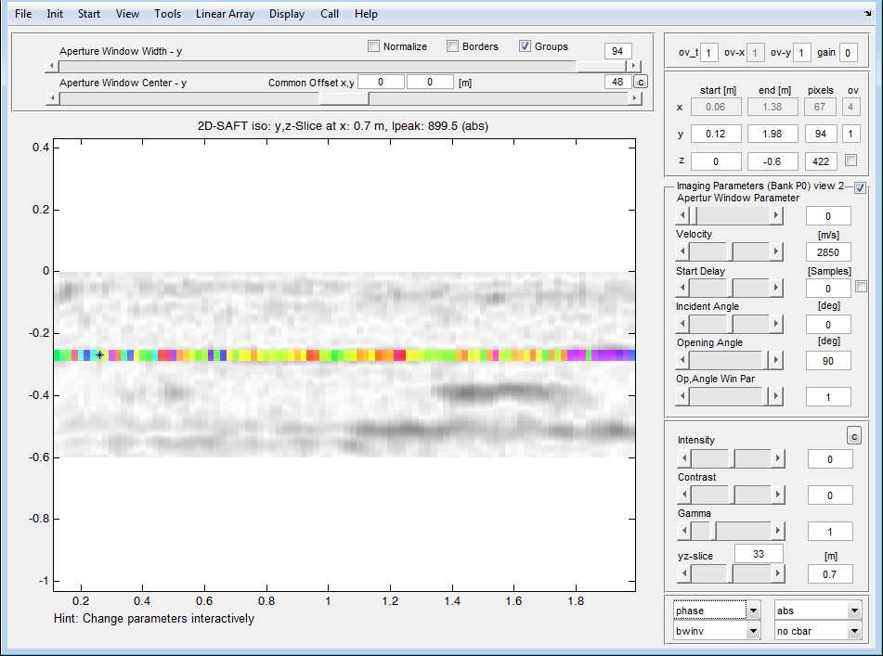The height and width of the screenshot is (656, 883).
Task: Tick the checkbox beside Start Delay value
Action: click(x=861, y=287)
